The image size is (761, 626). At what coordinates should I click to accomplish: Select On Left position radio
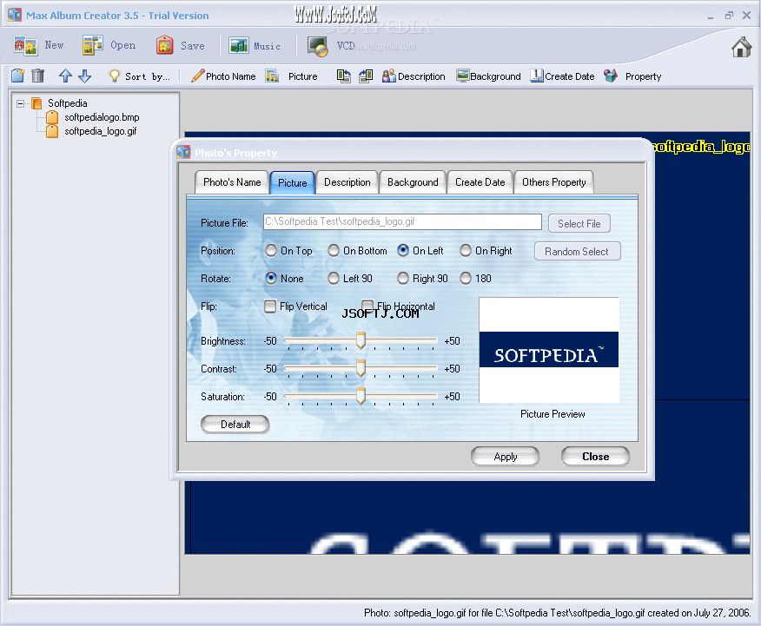(x=403, y=250)
